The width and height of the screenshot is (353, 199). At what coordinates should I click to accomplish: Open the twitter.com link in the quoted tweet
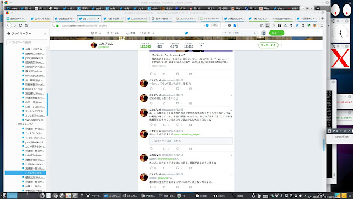[x=188, y=134]
